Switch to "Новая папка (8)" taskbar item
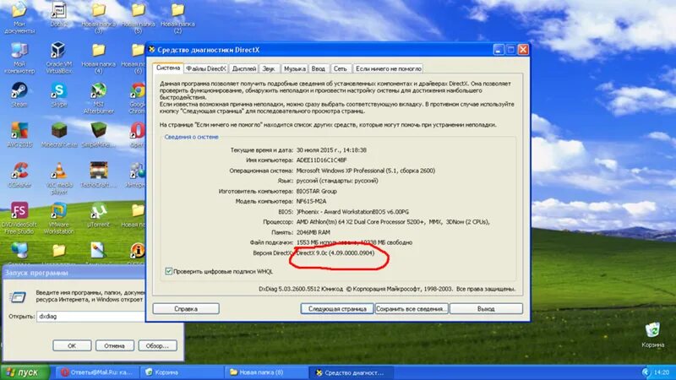676x380 pixels. tap(267, 372)
